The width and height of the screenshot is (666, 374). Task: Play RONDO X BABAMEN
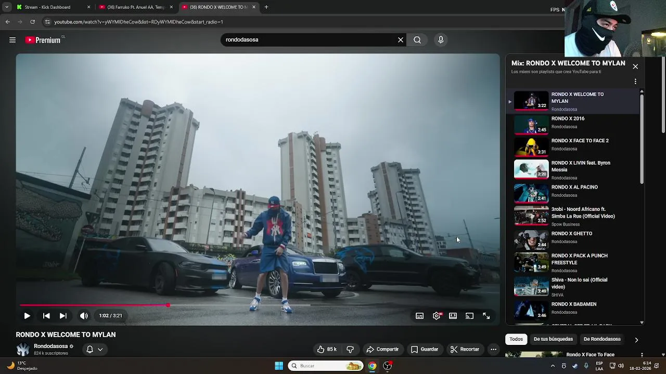click(572, 310)
